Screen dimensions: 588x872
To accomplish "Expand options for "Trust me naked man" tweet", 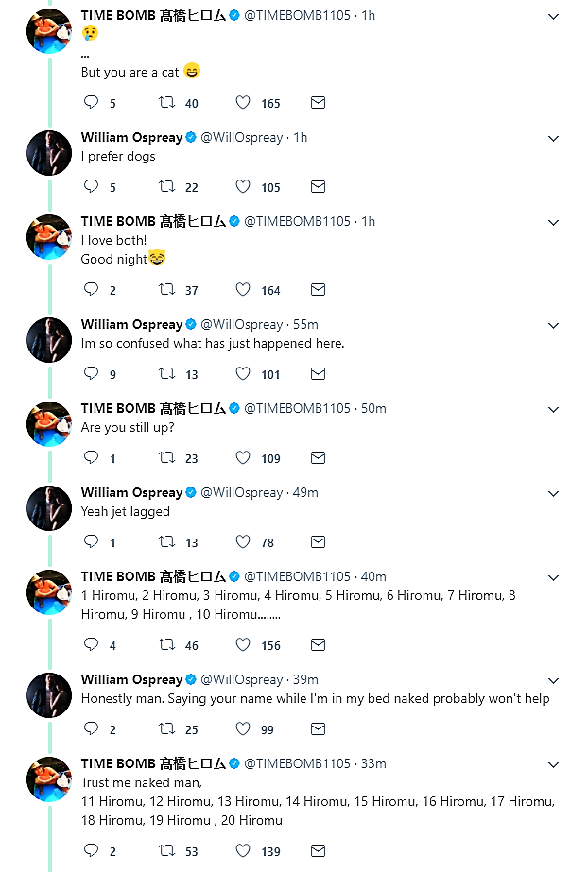I will 554,764.
